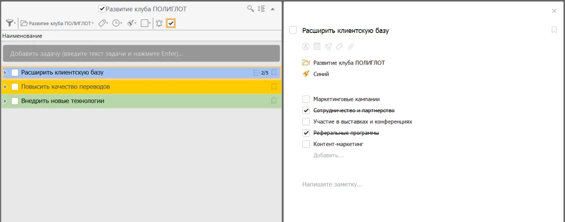Click the Добавить задачу input field

tap(141, 54)
